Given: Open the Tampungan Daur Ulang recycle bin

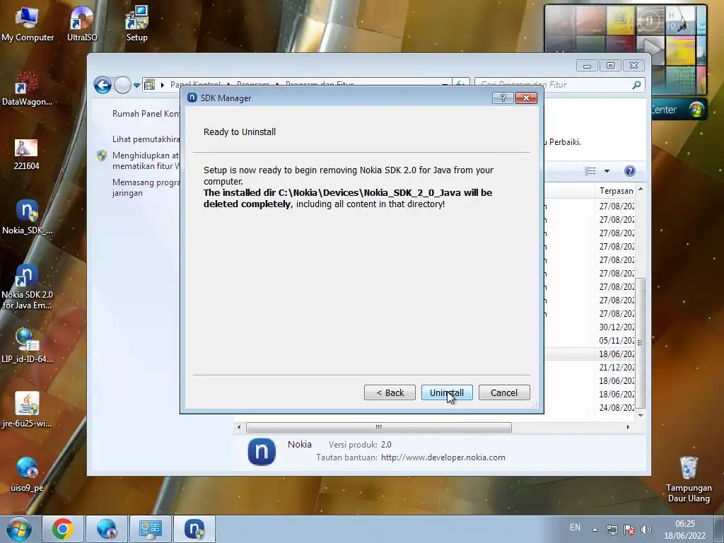Looking at the screenshot, I should [689, 479].
